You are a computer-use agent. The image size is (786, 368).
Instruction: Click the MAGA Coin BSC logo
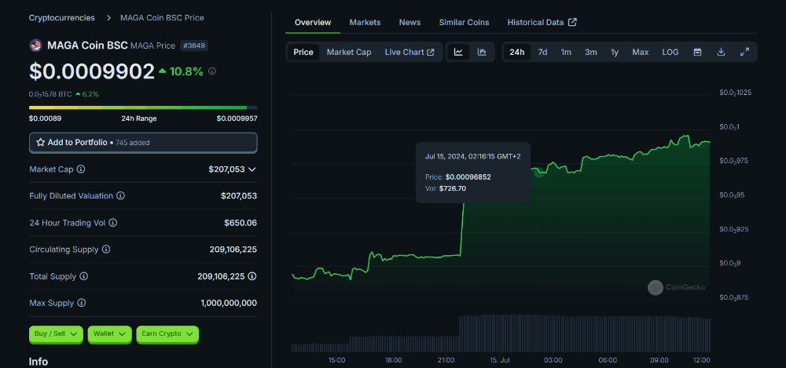(35, 46)
